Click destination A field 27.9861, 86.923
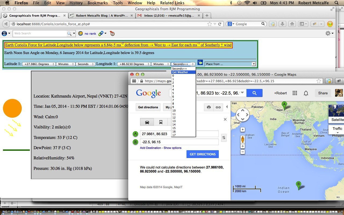 179,134
